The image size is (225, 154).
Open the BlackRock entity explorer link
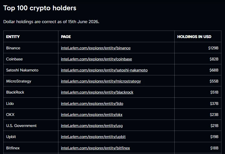pyautogui.click(x=97, y=92)
